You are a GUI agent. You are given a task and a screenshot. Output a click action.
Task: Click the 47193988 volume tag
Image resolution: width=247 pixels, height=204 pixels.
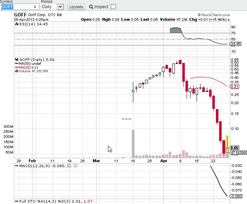pyautogui.click(x=238, y=152)
